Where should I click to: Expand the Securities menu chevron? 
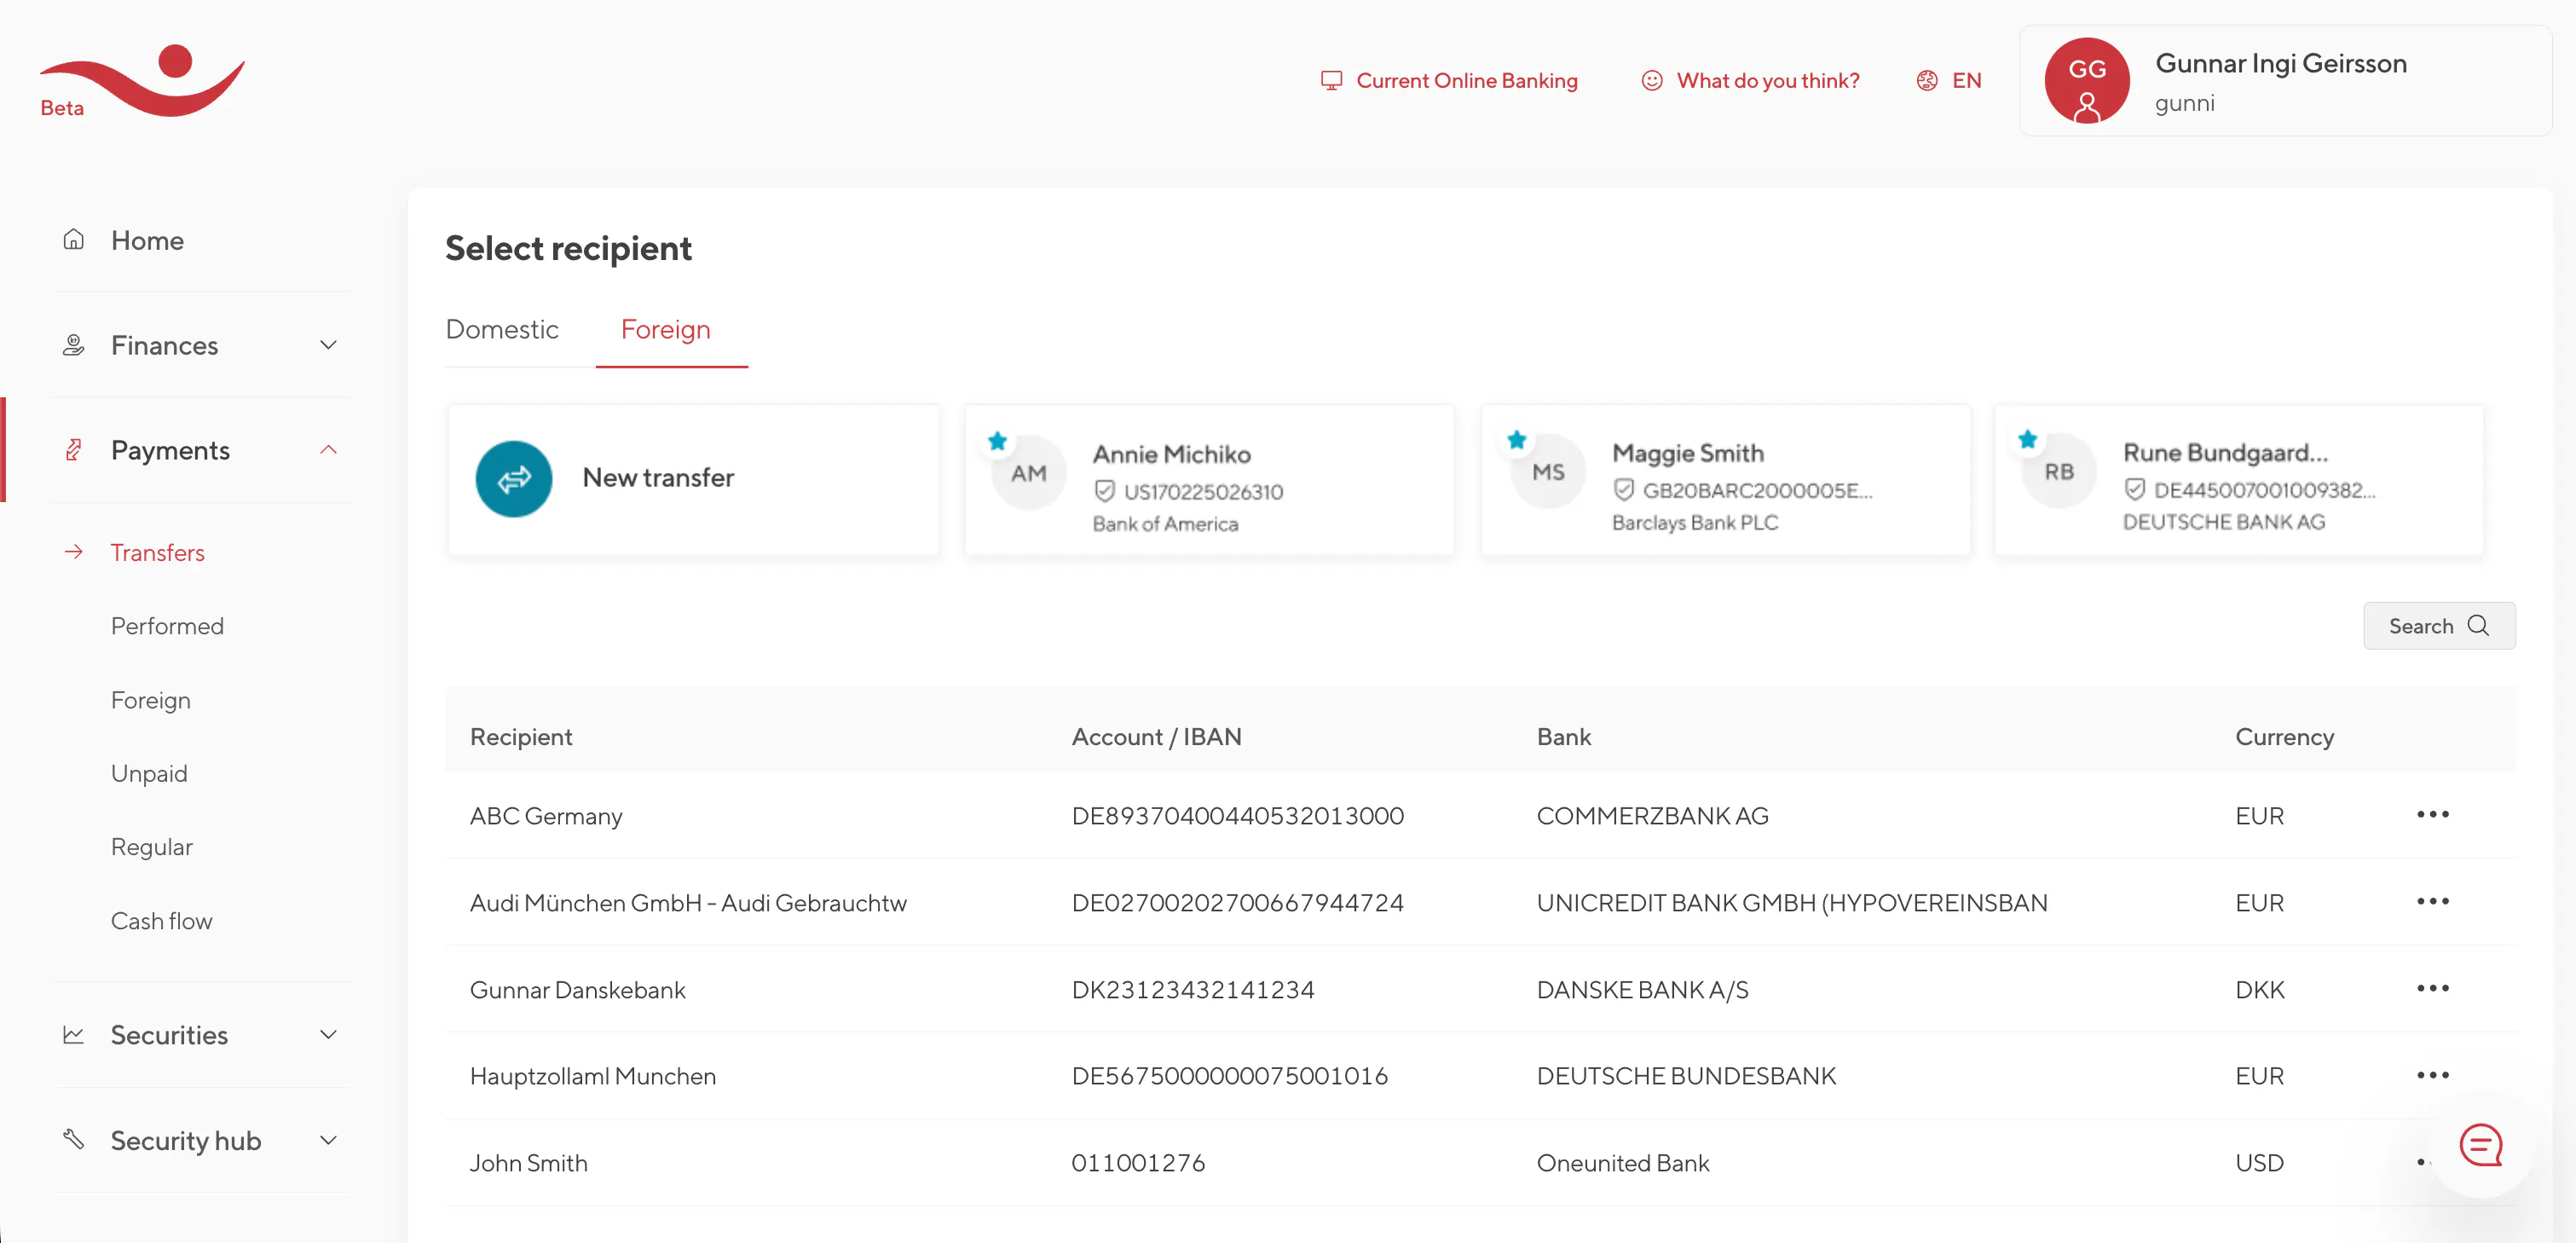[x=328, y=1035]
